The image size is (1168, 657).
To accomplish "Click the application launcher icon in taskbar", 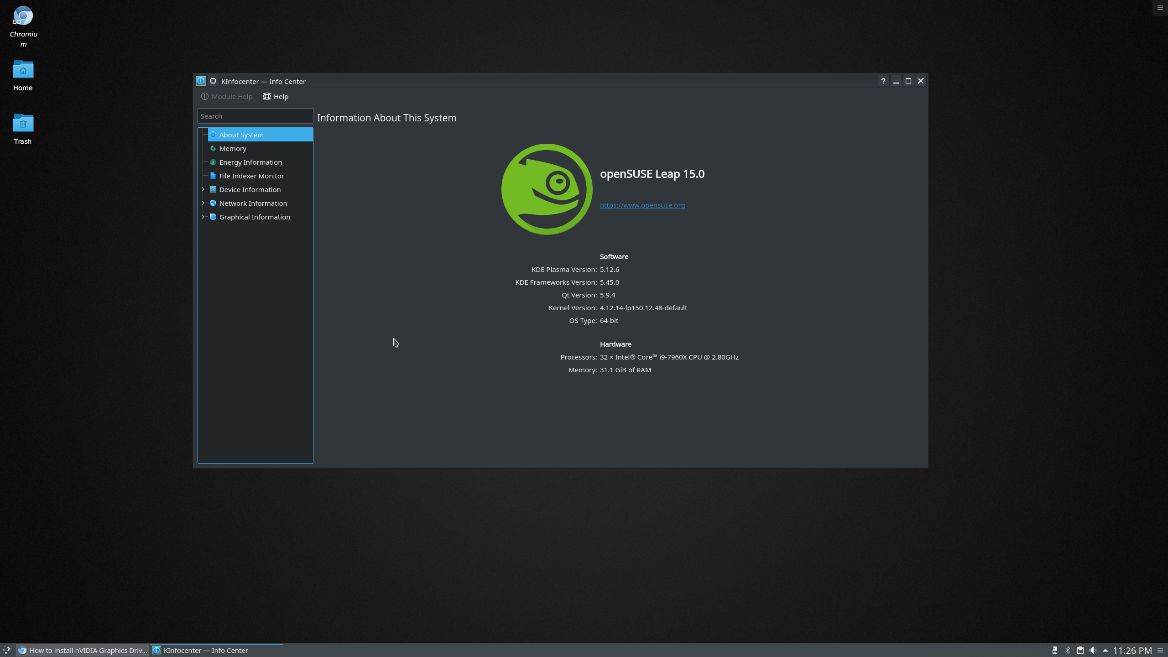I will [7, 650].
